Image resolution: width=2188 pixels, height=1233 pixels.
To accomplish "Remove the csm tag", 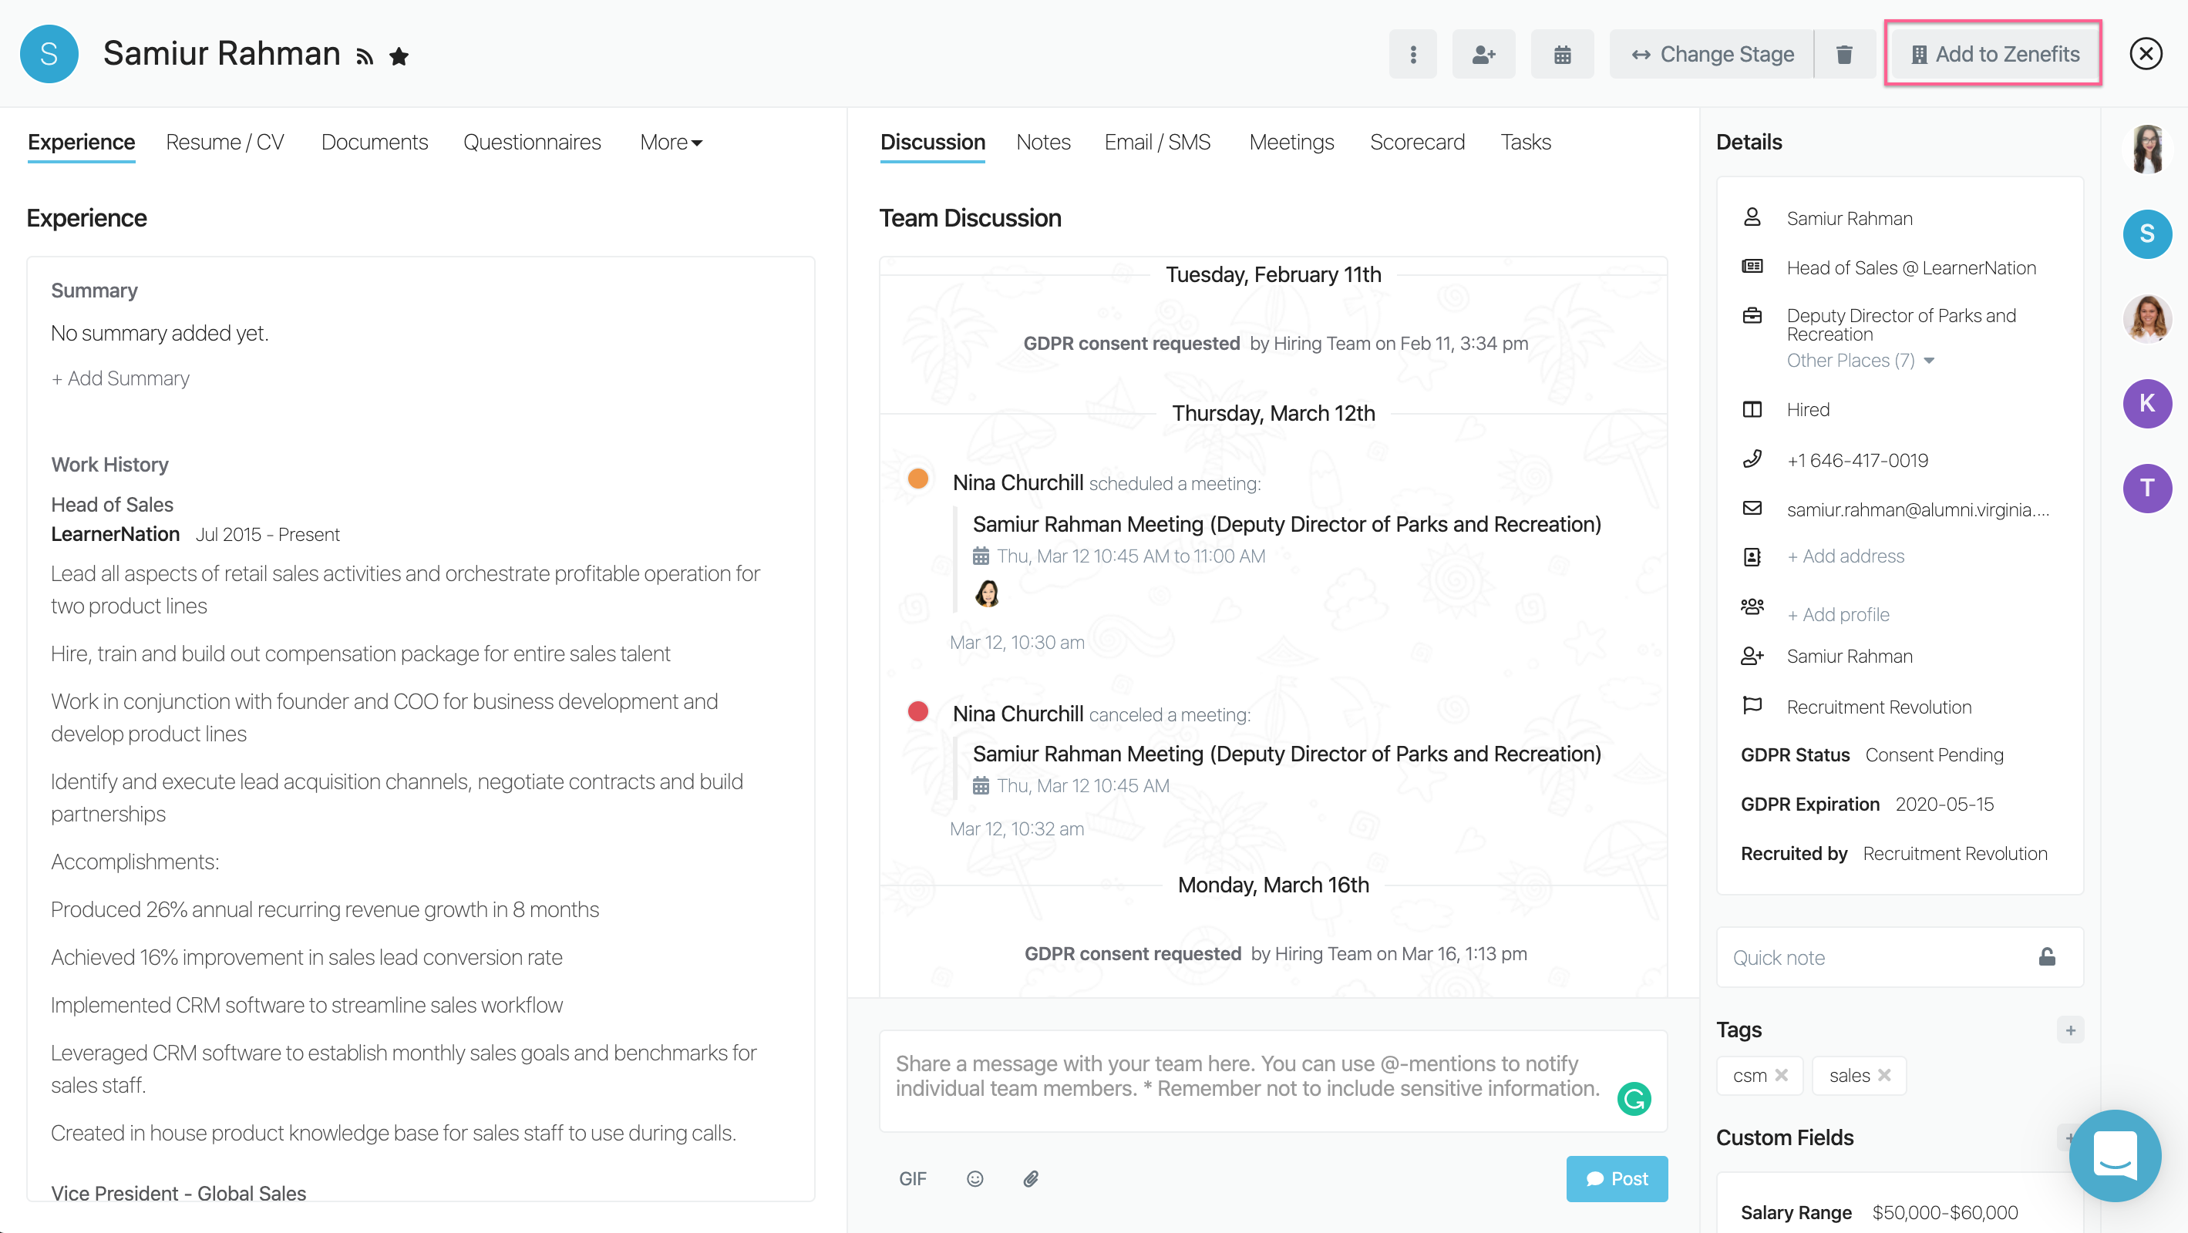I will click(1782, 1075).
